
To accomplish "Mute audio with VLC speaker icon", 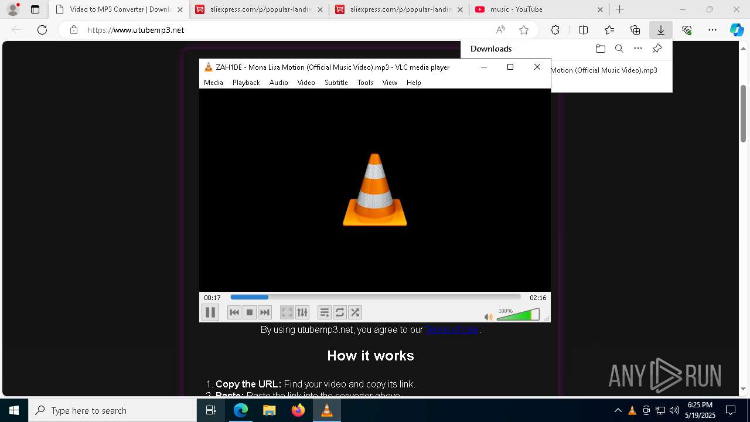I will (488, 317).
